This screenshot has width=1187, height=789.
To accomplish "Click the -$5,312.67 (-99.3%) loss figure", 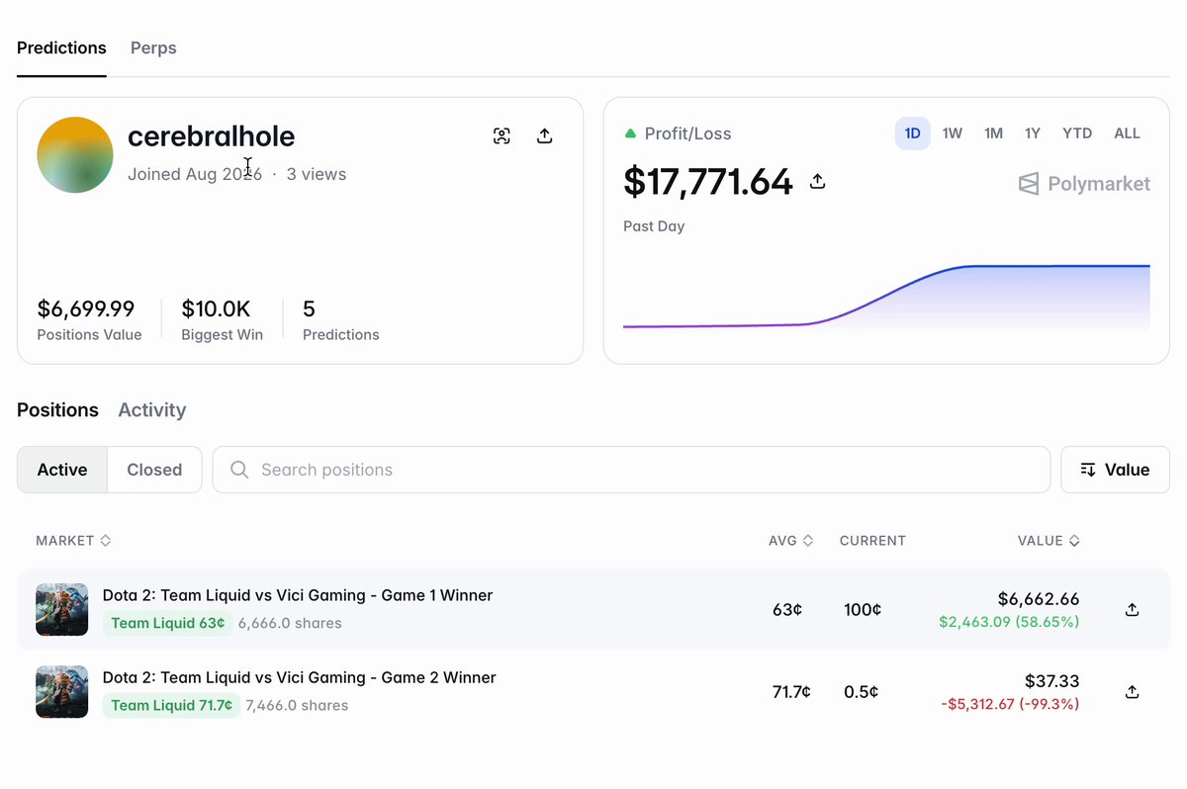I will [1010, 704].
